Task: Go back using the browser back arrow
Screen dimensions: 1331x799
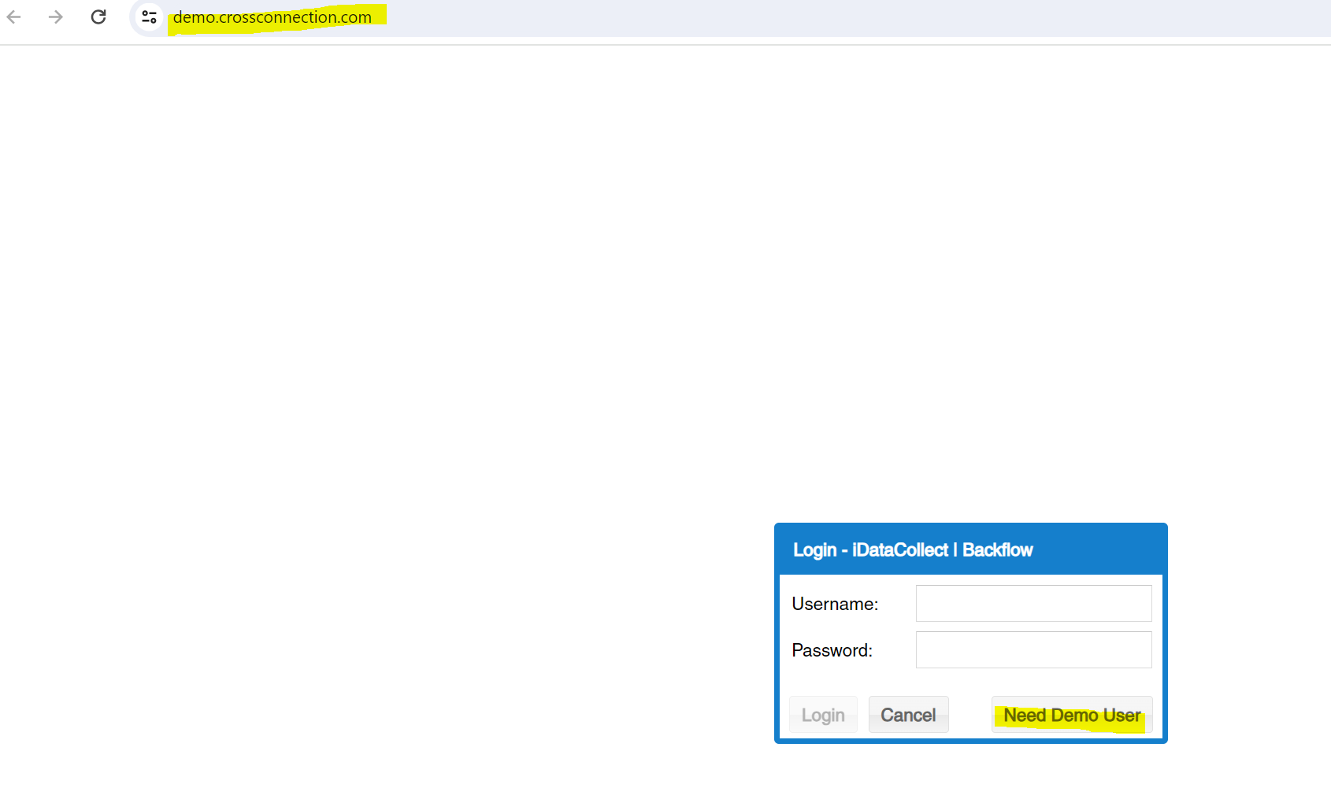Action: click(14, 17)
